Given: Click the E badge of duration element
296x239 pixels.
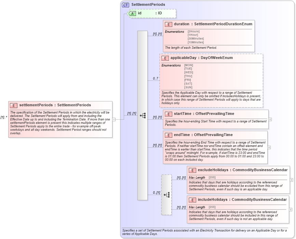Looking at the screenshot, I should point(169,24).
